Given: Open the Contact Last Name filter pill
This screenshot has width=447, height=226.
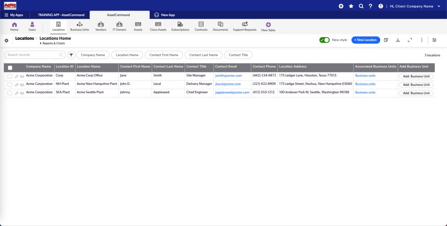Looking at the screenshot, I should [203, 55].
